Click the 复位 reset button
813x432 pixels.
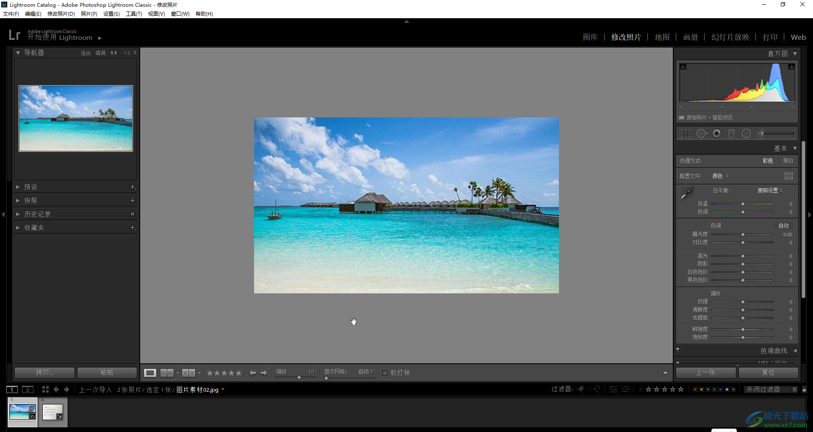(769, 372)
